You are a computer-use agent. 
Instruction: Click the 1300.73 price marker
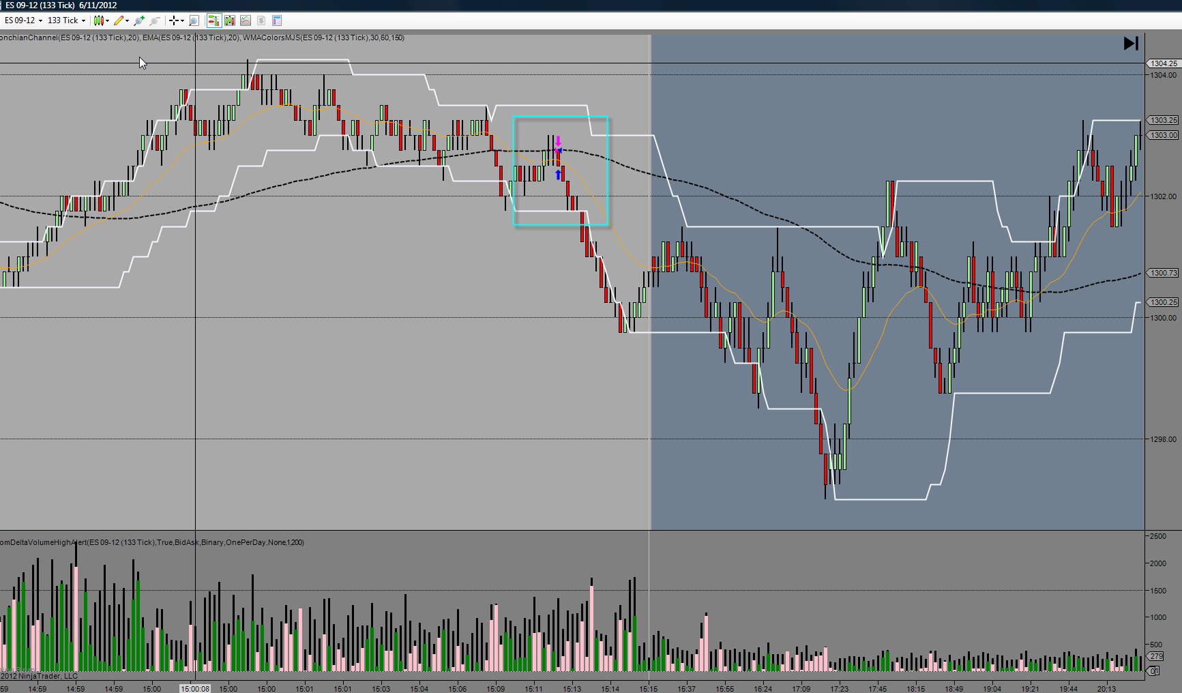point(1164,273)
